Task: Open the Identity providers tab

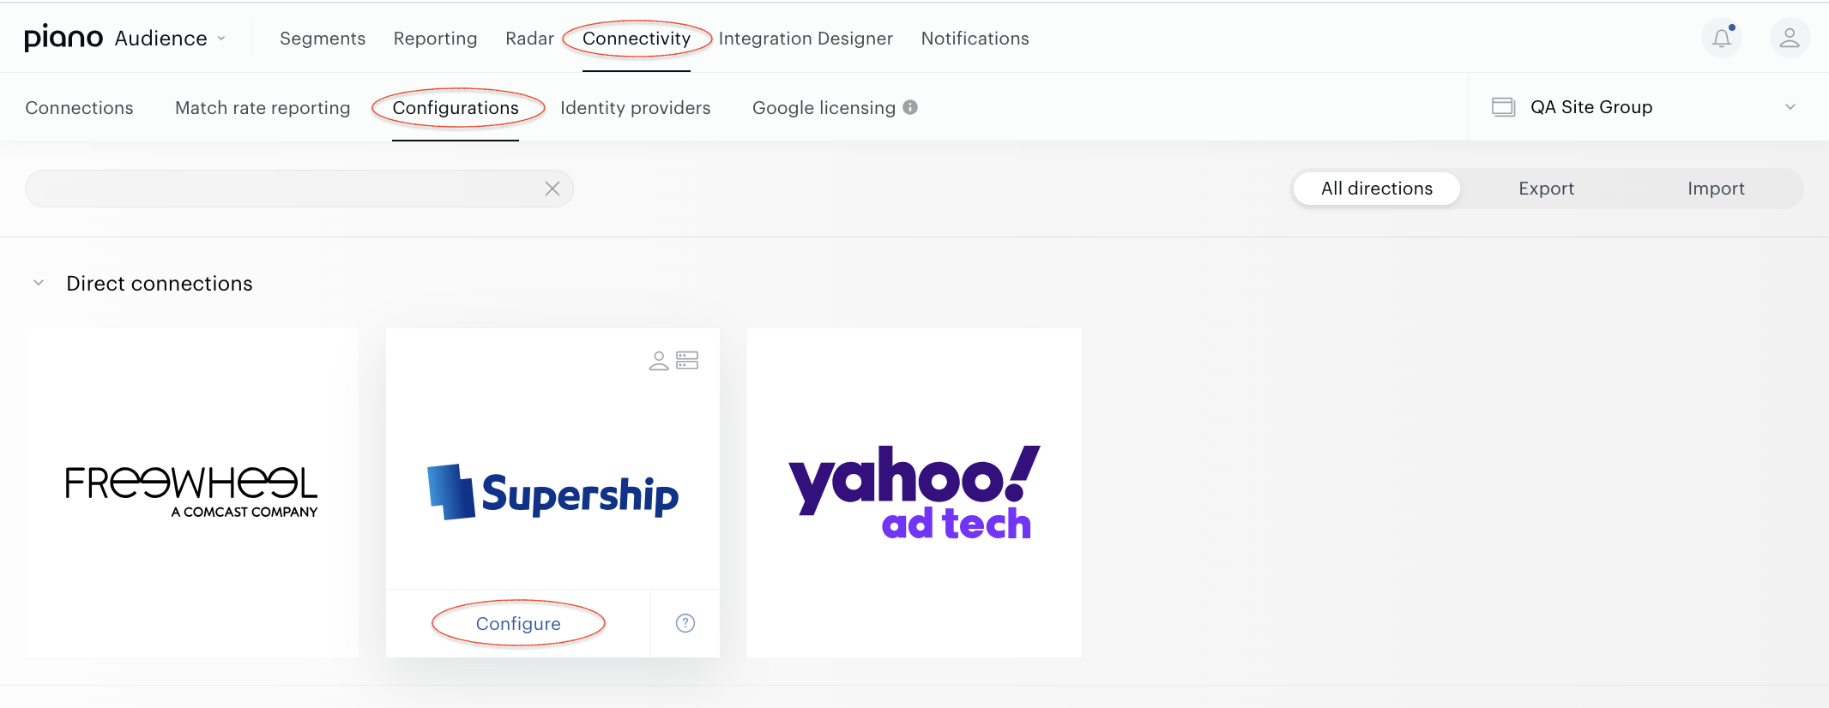Action: (636, 108)
